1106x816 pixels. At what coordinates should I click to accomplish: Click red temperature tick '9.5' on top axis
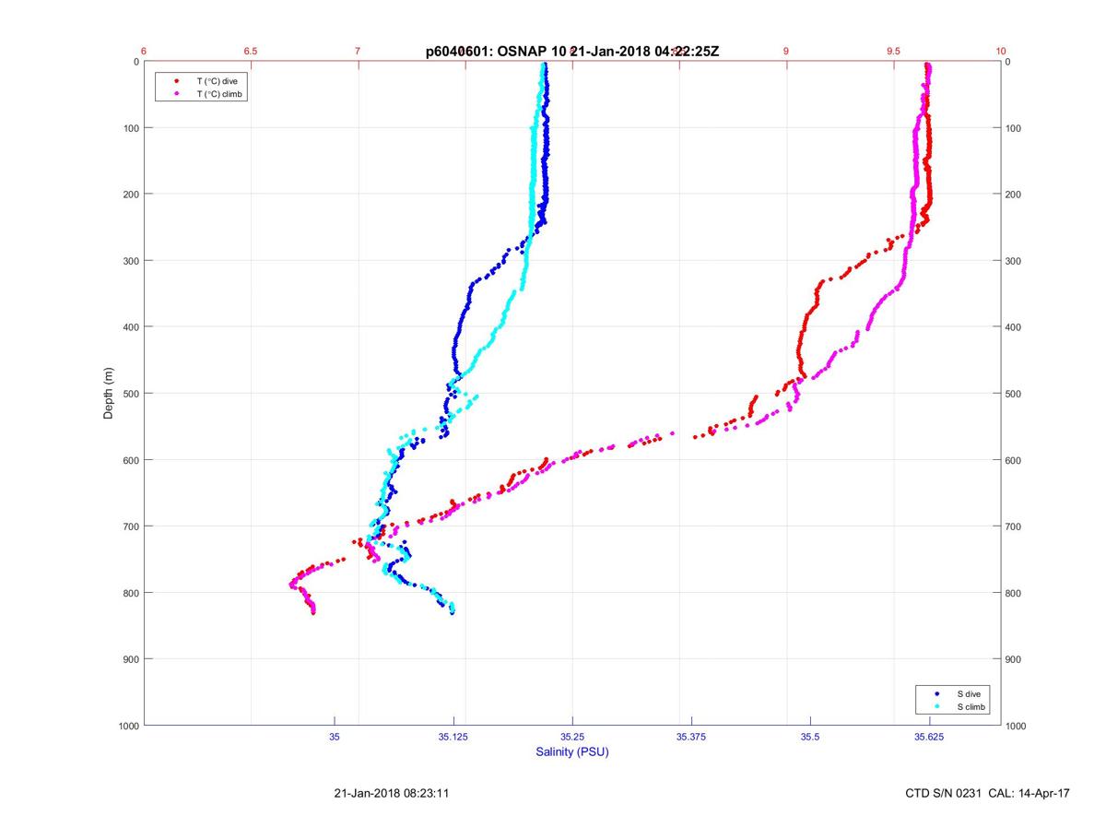[894, 52]
